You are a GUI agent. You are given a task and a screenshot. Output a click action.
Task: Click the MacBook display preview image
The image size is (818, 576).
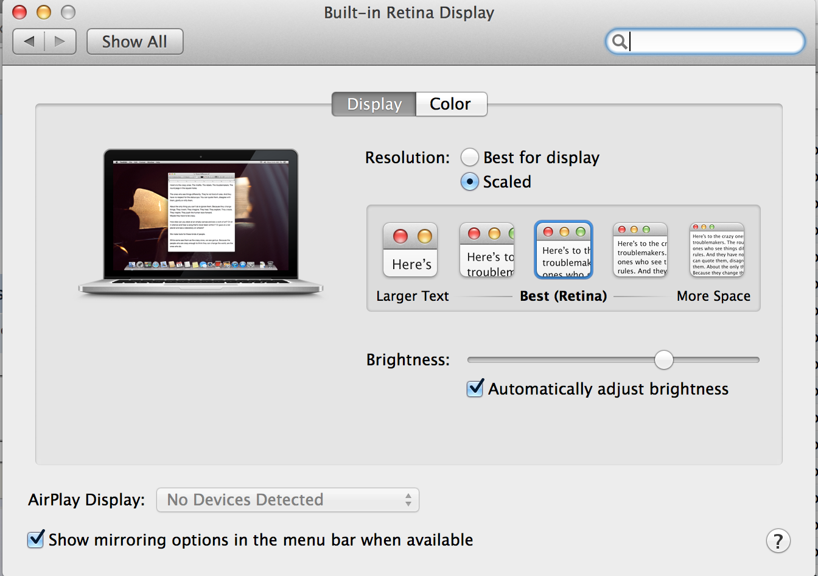tap(201, 223)
